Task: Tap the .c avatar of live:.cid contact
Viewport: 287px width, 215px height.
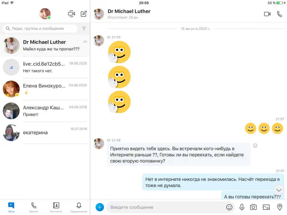Action: [11, 67]
